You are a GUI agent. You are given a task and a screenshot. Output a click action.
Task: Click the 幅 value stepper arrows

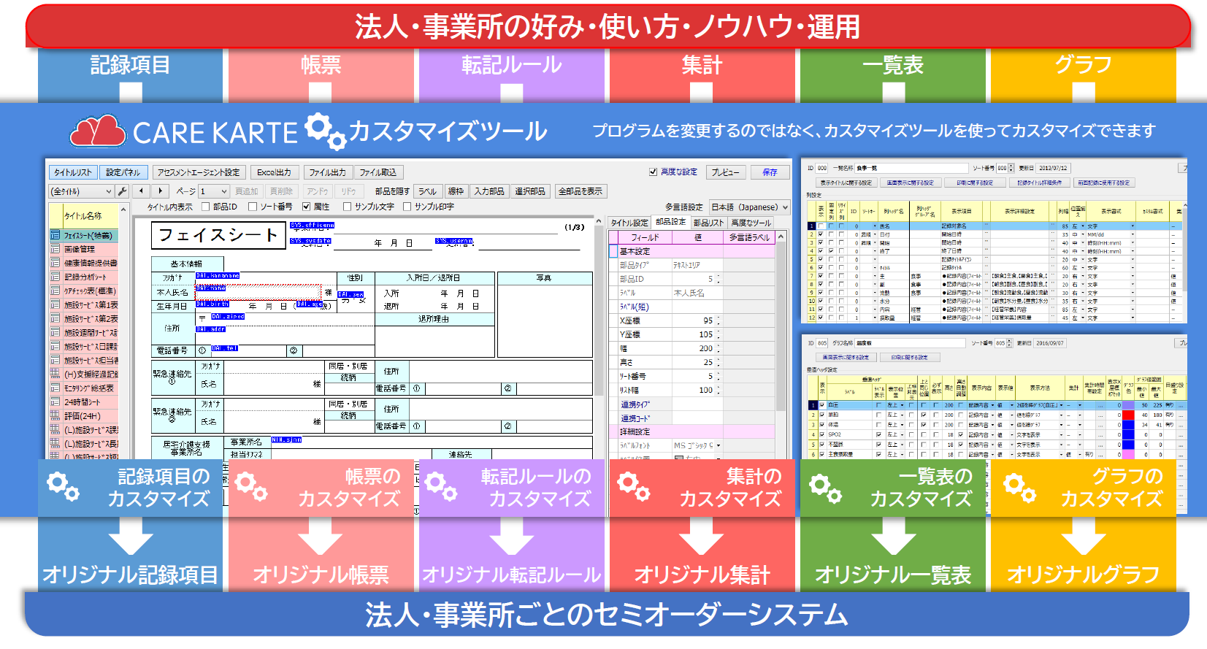[719, 348]
